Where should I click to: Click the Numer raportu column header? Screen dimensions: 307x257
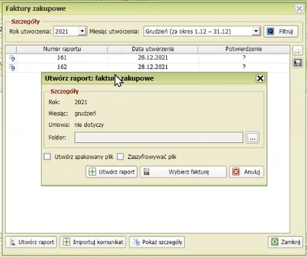tap(62, 49)
